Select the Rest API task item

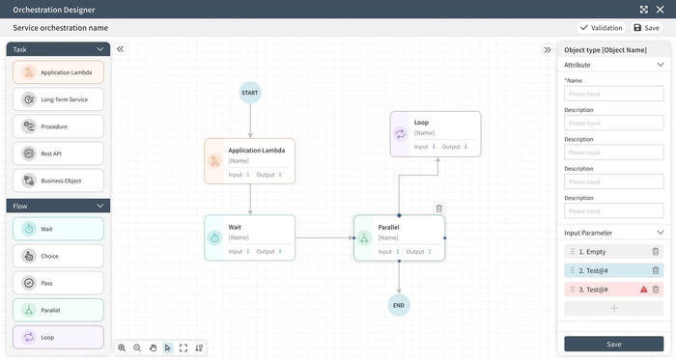(x=58, y=153)
